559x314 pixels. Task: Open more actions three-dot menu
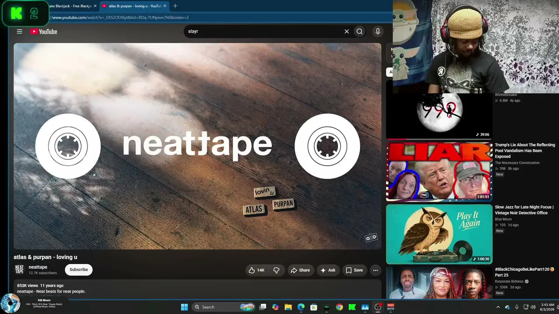[376, 270]
